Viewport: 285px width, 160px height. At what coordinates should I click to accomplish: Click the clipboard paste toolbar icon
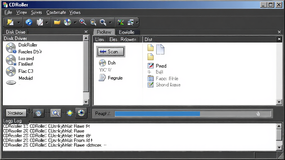click(x=40, y=22)
